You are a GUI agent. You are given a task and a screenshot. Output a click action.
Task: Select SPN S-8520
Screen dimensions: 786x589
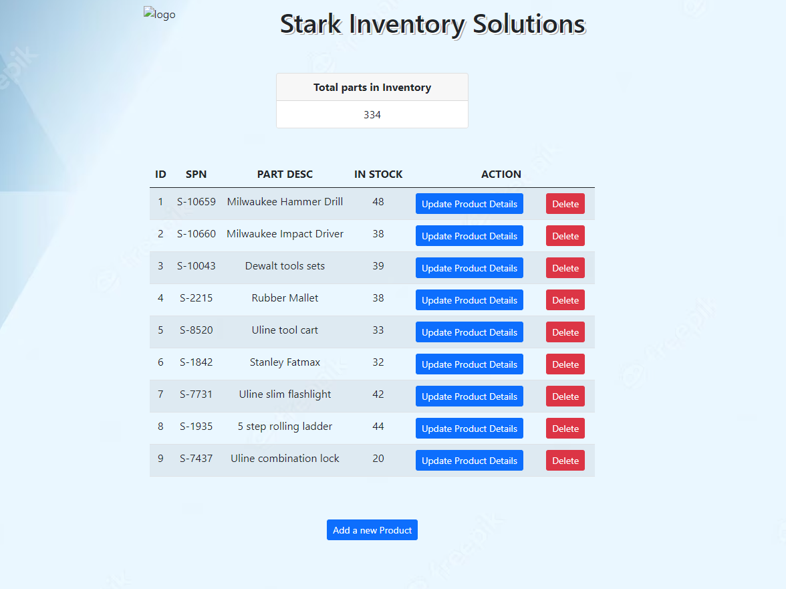pos(196,330)
